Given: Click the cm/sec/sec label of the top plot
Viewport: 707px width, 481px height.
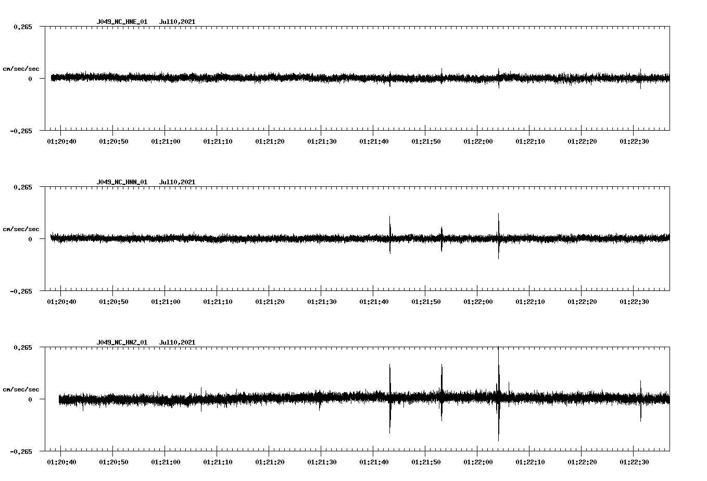Looking at the screenshot, I should (x=21, y=68).
